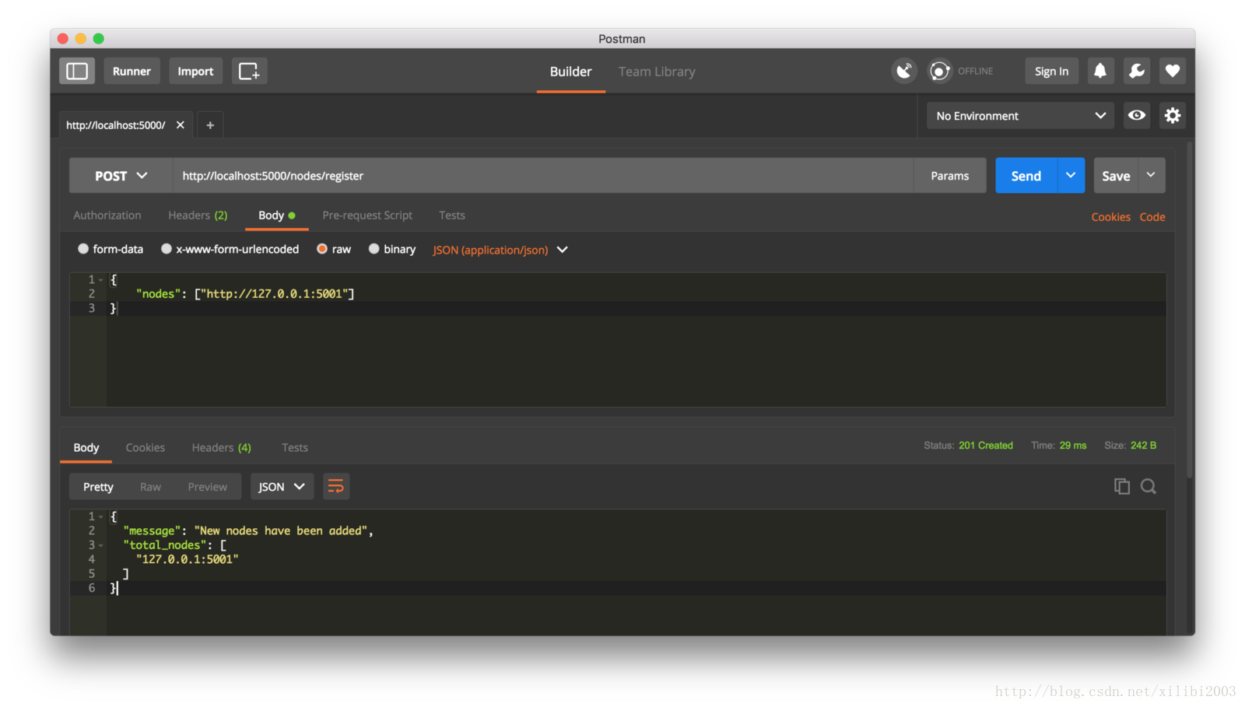Viewport: 1245px width, 707px height.
Task: Open the No Environment dropdown
Action: (x=1020, y=116)
